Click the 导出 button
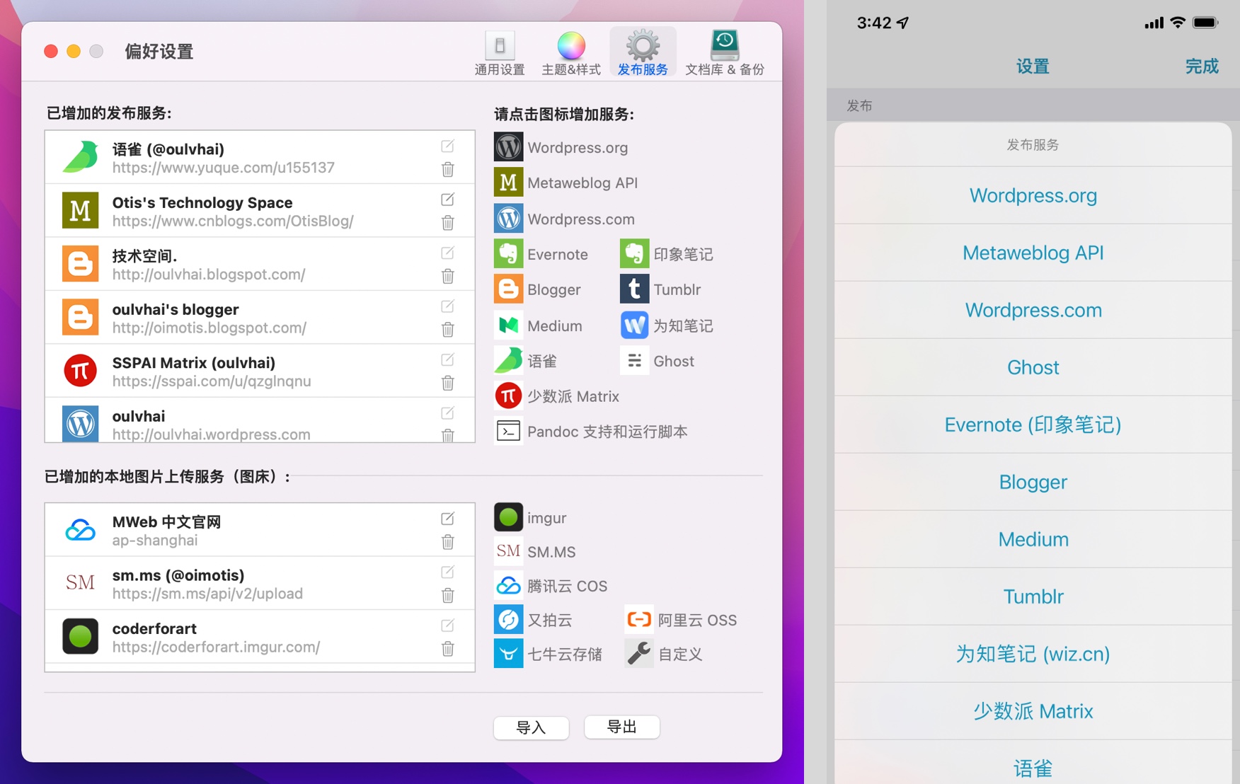This screenshot has width=1240, height=784. click(621, 727)
